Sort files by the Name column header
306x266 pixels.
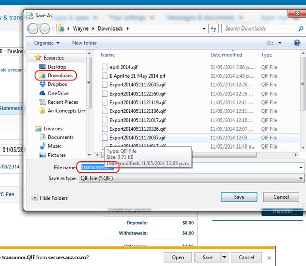tap(107, 55)
